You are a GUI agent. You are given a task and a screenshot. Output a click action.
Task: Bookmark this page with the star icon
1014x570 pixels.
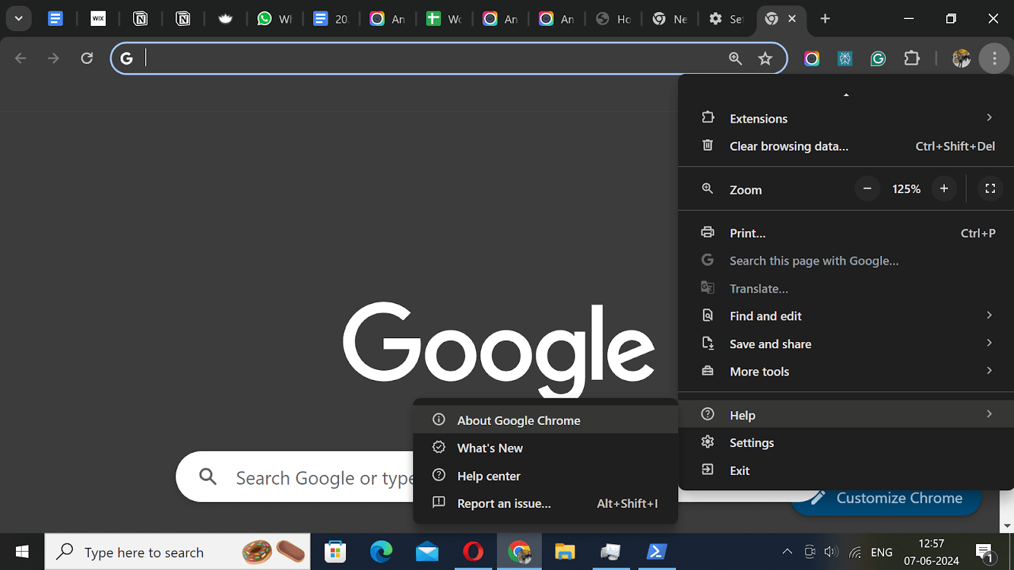pos(766,58)
